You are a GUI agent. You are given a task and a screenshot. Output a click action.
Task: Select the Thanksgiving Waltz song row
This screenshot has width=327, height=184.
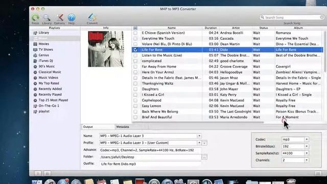pyautogui.click(x=227, y=83)
